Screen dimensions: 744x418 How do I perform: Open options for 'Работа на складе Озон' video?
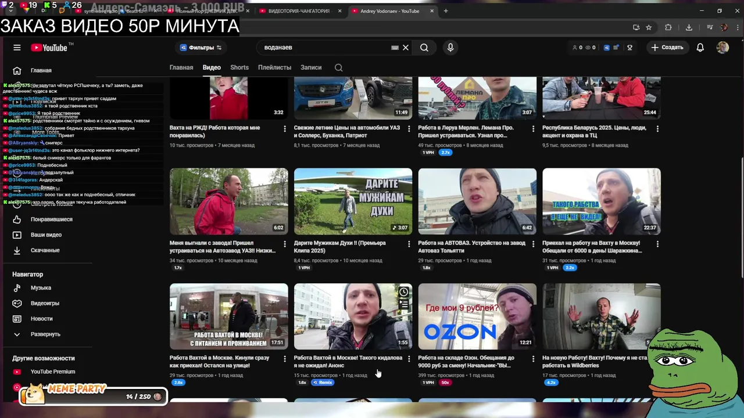pyautogui.click(x=533, y=359)
